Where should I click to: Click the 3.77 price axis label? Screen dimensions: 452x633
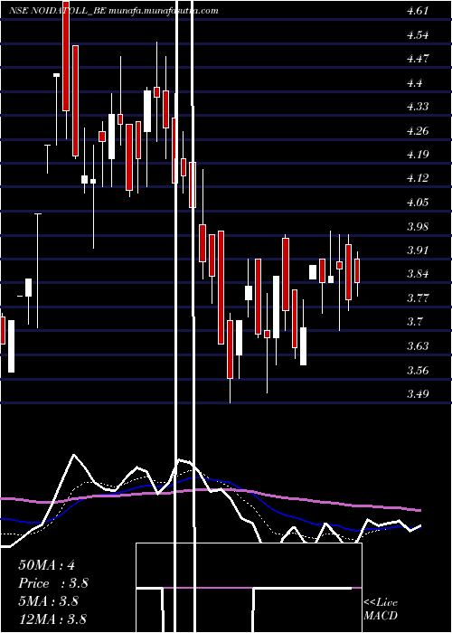(x=418, y=298)
